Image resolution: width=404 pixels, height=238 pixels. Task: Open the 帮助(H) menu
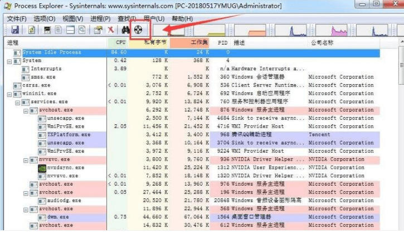182,18
